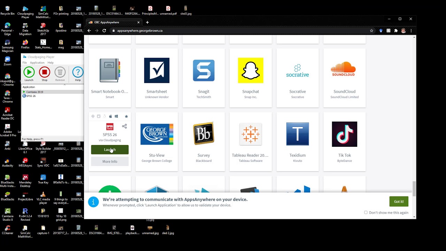Bookmark this page with the star icon
The width and height of the screenshot is (446, 251).
(x=371, y=31)
